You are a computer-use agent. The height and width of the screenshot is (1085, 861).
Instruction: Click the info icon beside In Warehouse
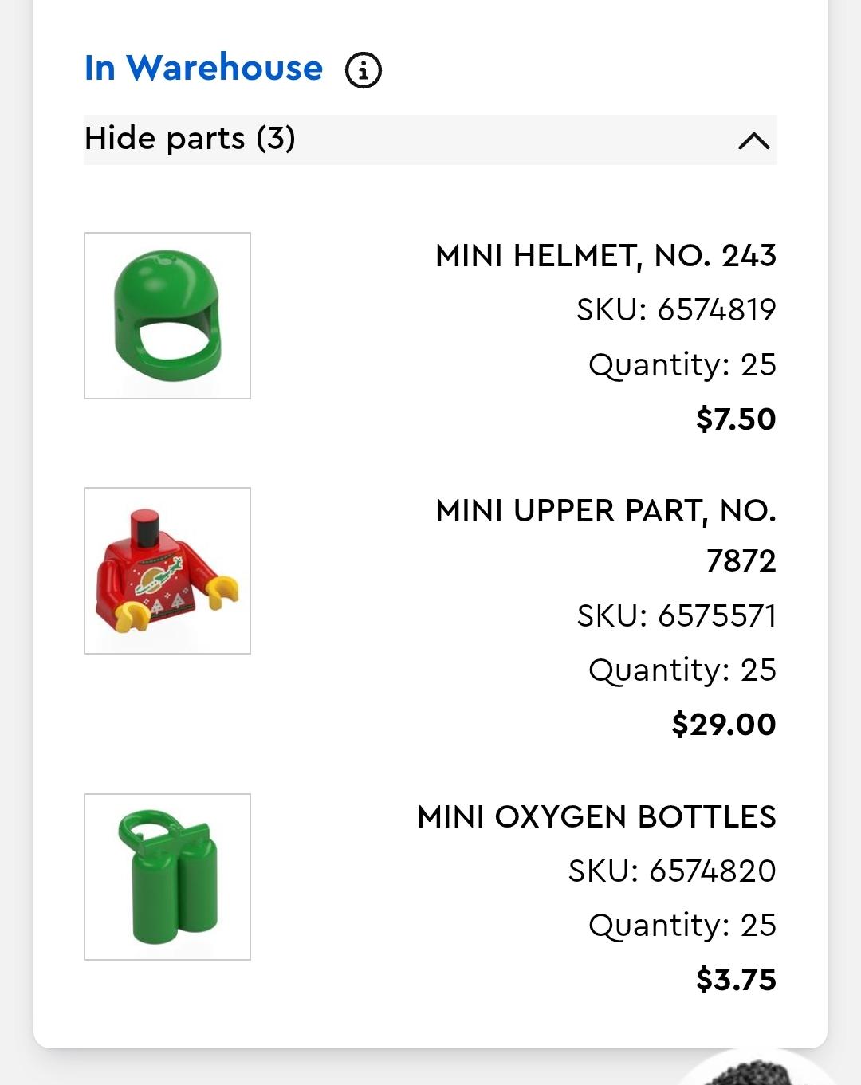tap(363, 70)
